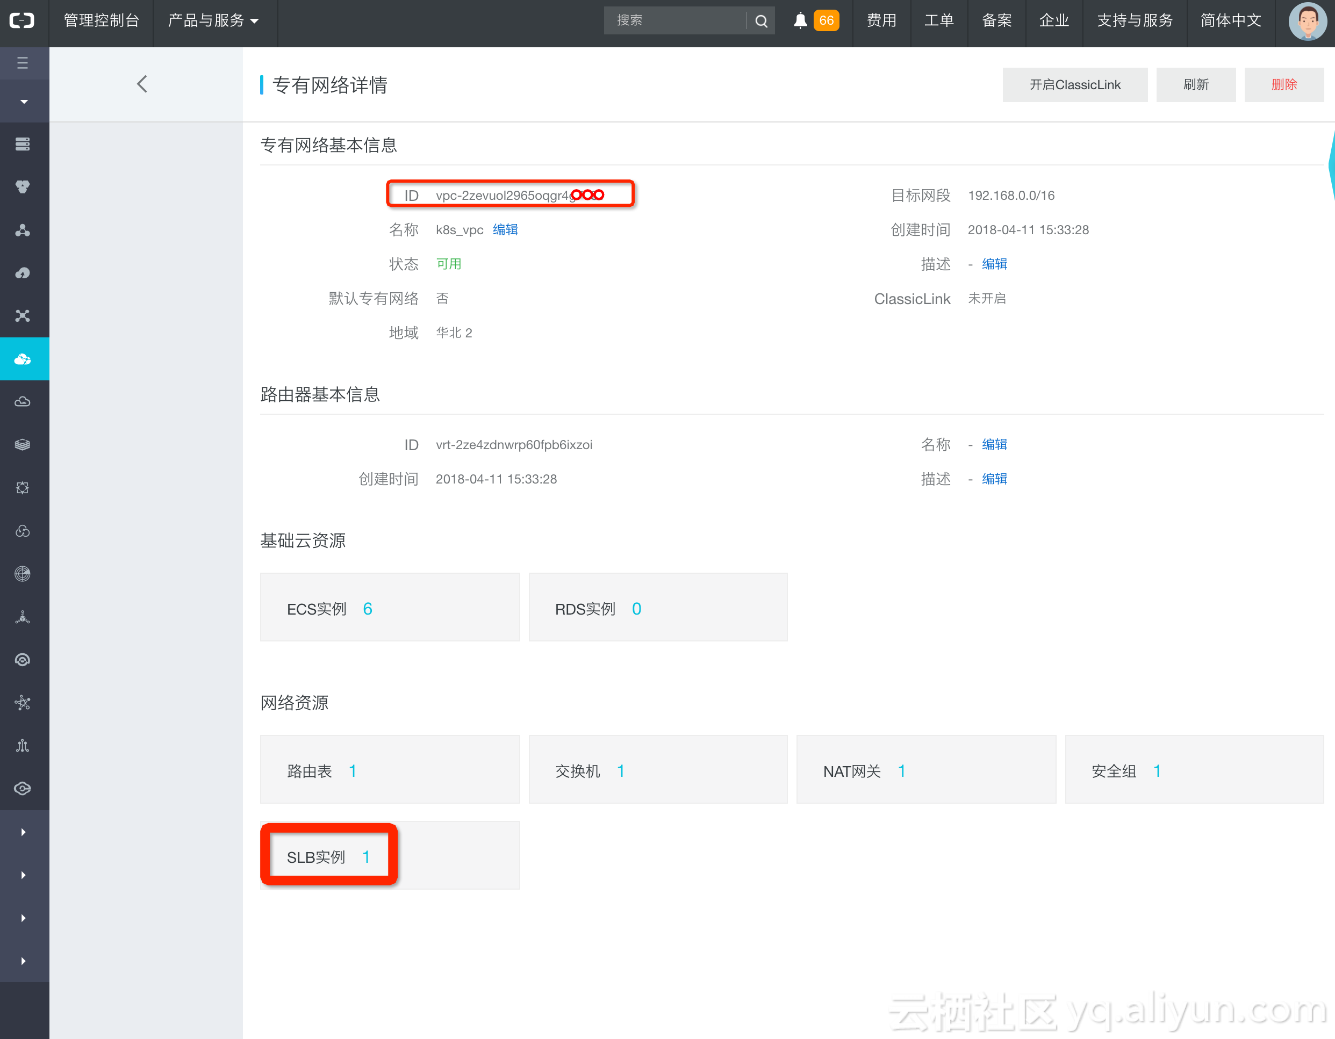Click the Aliyun logo icon

tap(23, 21)
